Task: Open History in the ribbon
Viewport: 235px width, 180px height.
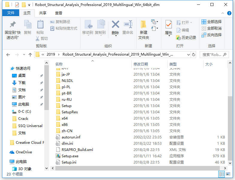Action: 186,38
